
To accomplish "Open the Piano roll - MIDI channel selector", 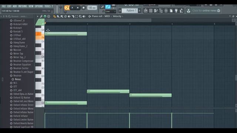I will 101,16.
